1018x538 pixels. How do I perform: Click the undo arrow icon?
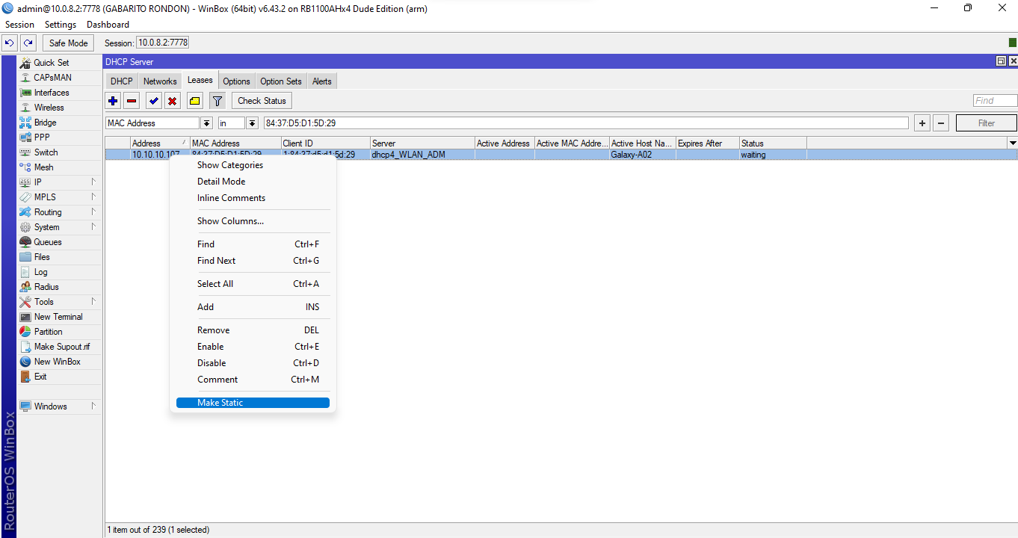pos(10,43)
